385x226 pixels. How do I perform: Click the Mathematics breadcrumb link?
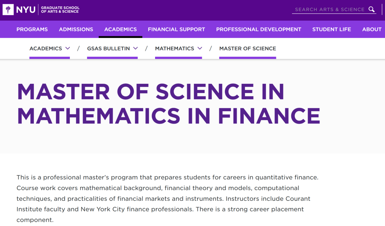(x=175, y=48)
